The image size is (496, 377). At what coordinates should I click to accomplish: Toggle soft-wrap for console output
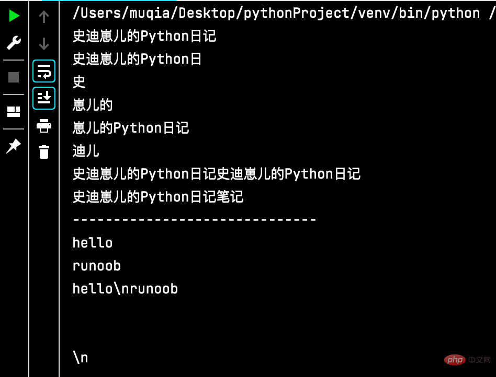(44, 71)
